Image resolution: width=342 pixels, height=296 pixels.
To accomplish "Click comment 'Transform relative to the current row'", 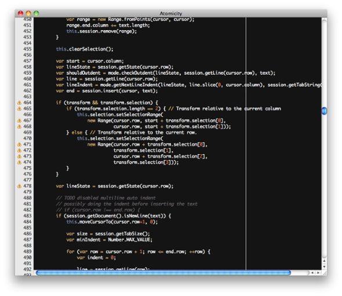I will [147, 133].
